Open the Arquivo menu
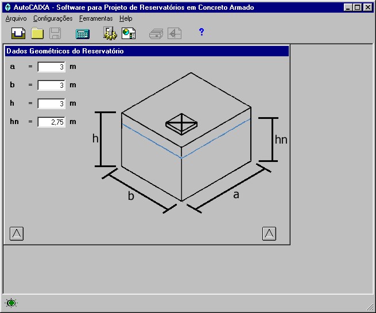Image resolution: width=376 pixels, height=313 pixels. 16,18
